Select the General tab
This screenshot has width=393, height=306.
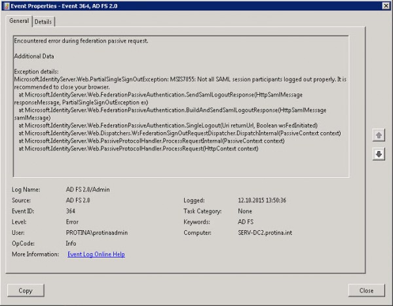coord(19,21)
